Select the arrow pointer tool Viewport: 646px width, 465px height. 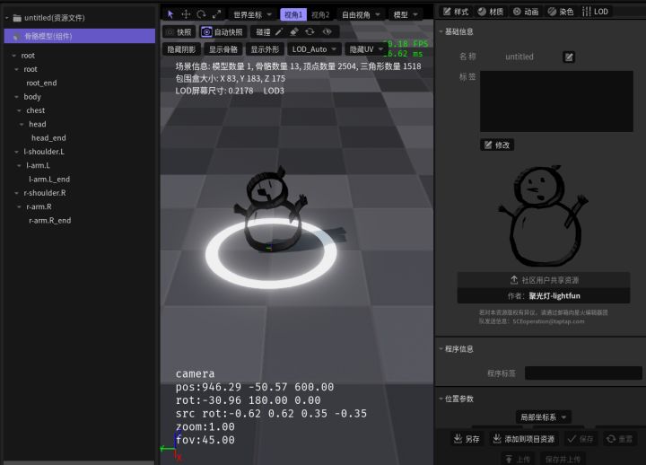(170, 14)
